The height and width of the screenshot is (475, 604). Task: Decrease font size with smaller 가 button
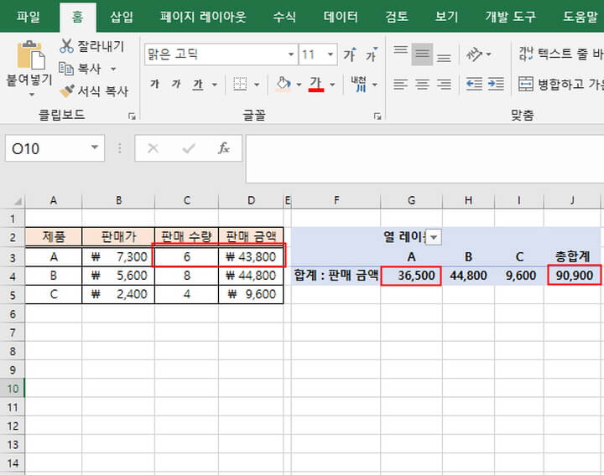pyautogui.click(x=372, y=54)
